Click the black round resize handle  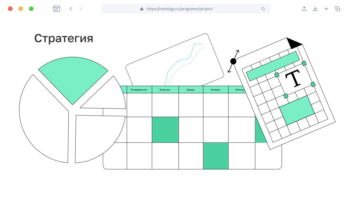[x=233, y=61]
